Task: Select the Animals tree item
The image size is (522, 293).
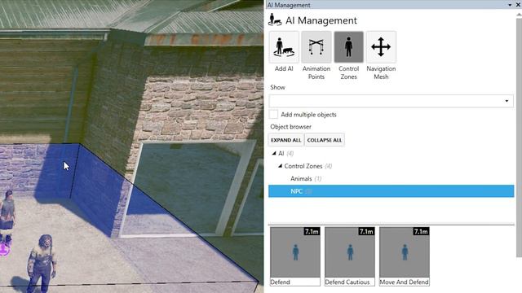Action: click(x=301, y=179)
